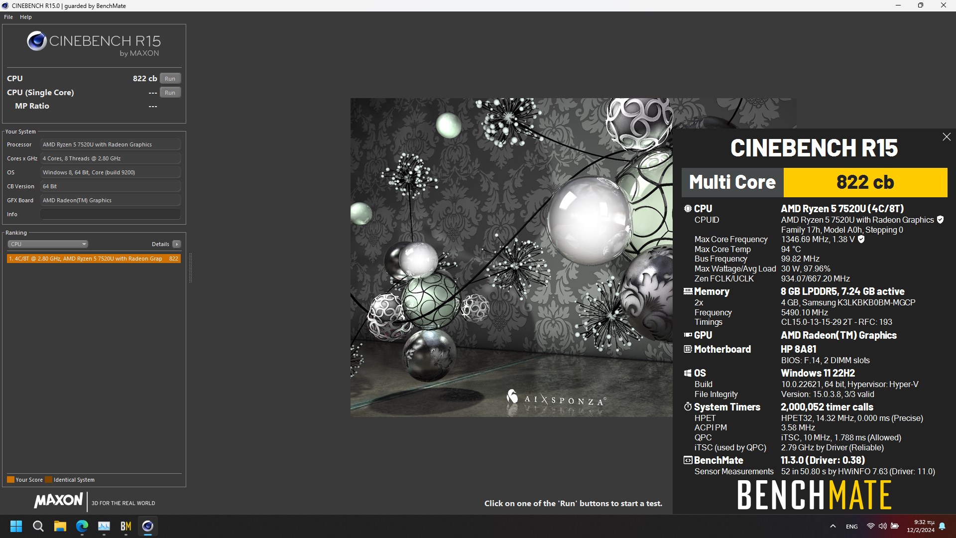This screenshot has height=538, width=956.
Task: Click the Details arrow button in Ranking
Action: click(x=177, y=244)
